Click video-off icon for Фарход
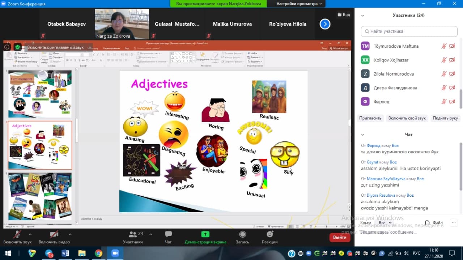 pyautogui.click(x=452, y=102)
